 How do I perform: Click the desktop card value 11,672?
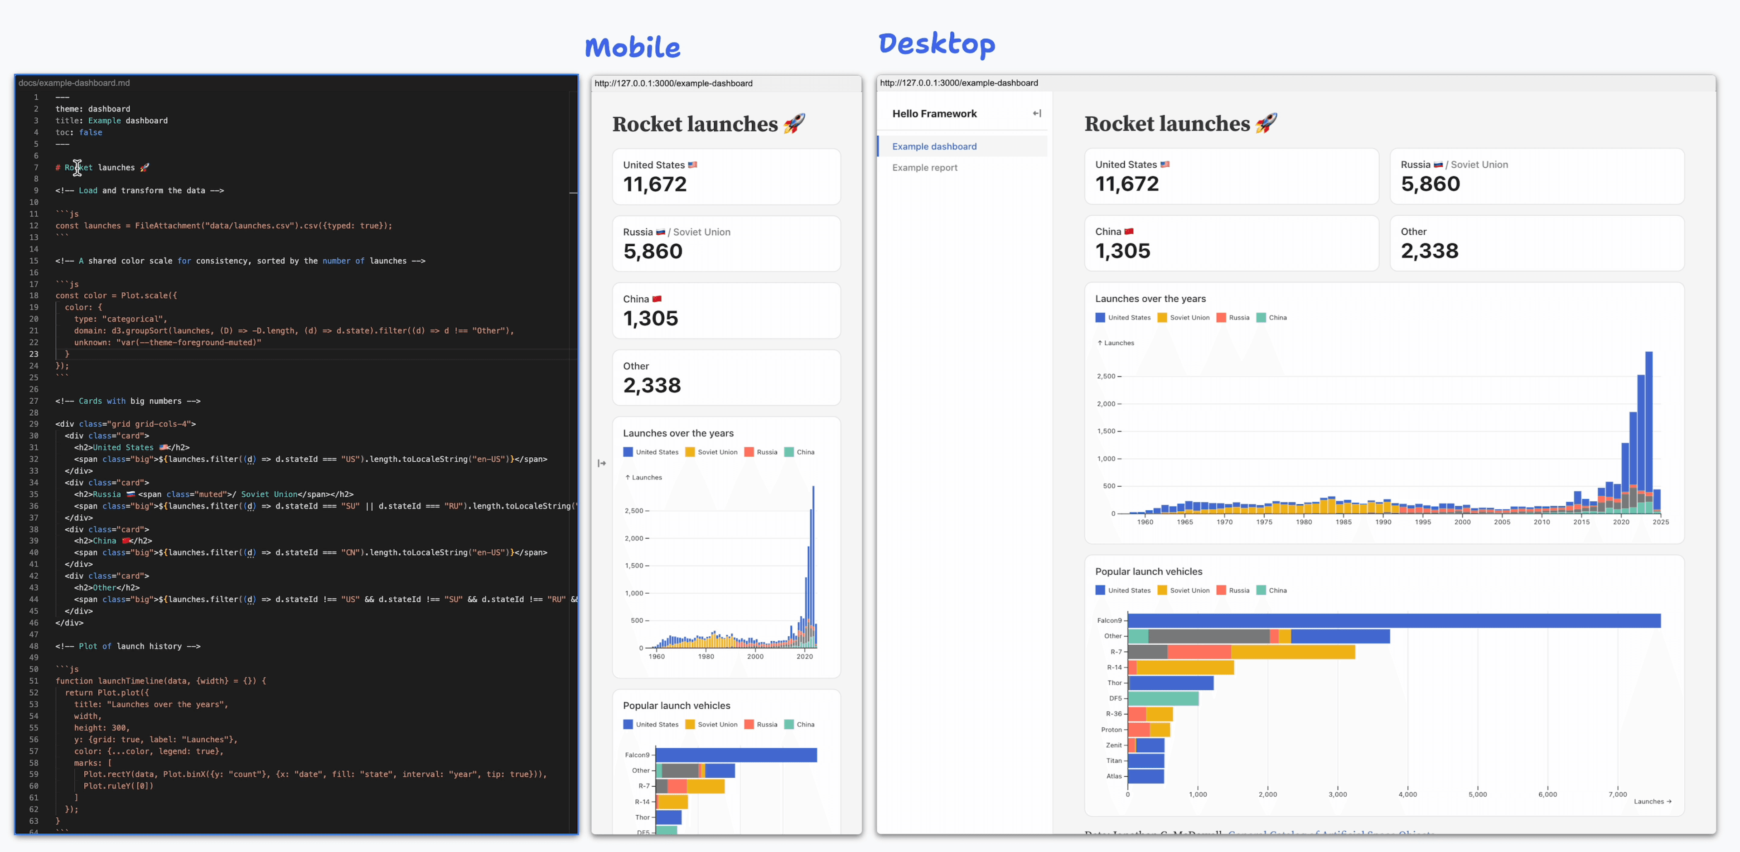1126,184
